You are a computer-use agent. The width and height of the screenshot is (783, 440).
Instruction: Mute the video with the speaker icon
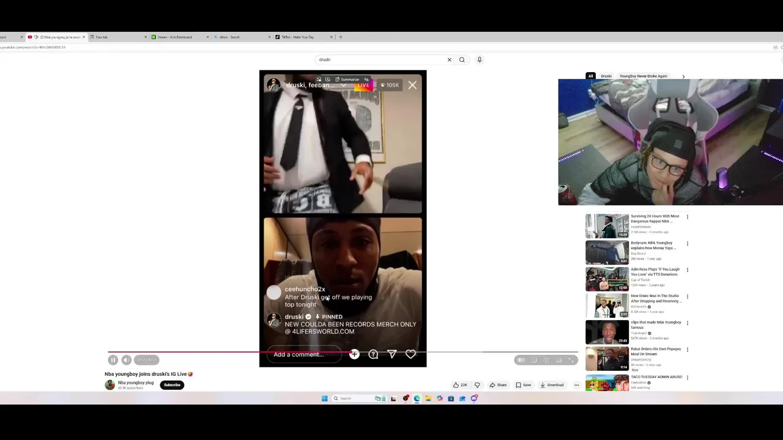coord(126,360)
